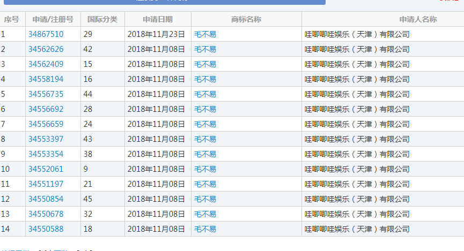Open registration number 34550678
This screenshot has width=464, height=251.
[x=46, y=214]
